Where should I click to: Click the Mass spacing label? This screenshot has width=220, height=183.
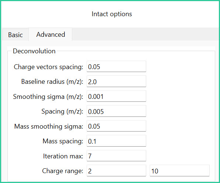pyautogui.click(x=63, y=141)
